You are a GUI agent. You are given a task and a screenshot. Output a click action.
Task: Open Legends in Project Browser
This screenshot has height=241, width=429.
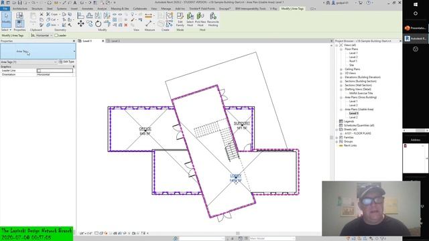click(349, 121)
